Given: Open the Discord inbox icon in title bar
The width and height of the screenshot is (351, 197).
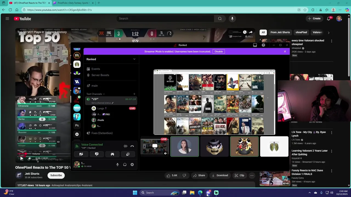Looking at the screenshot, I should tap(255, 45).
